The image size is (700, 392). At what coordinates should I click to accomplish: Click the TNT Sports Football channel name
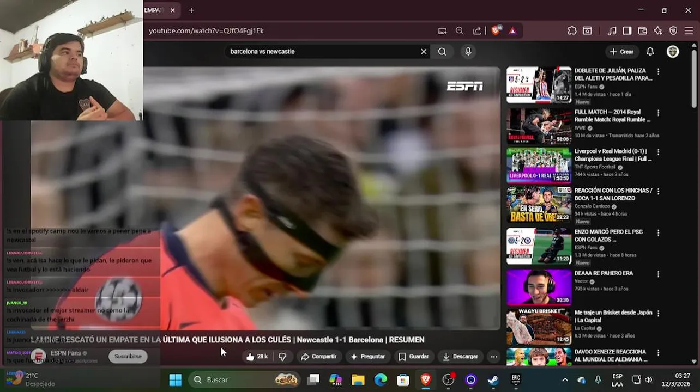point(595,167)
